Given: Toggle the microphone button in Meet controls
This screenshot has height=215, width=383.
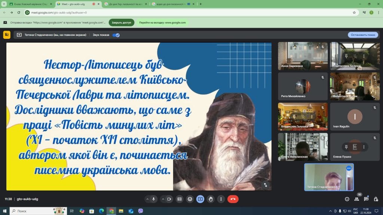Looking at the screenshot, I should click(x=154, y=199).
